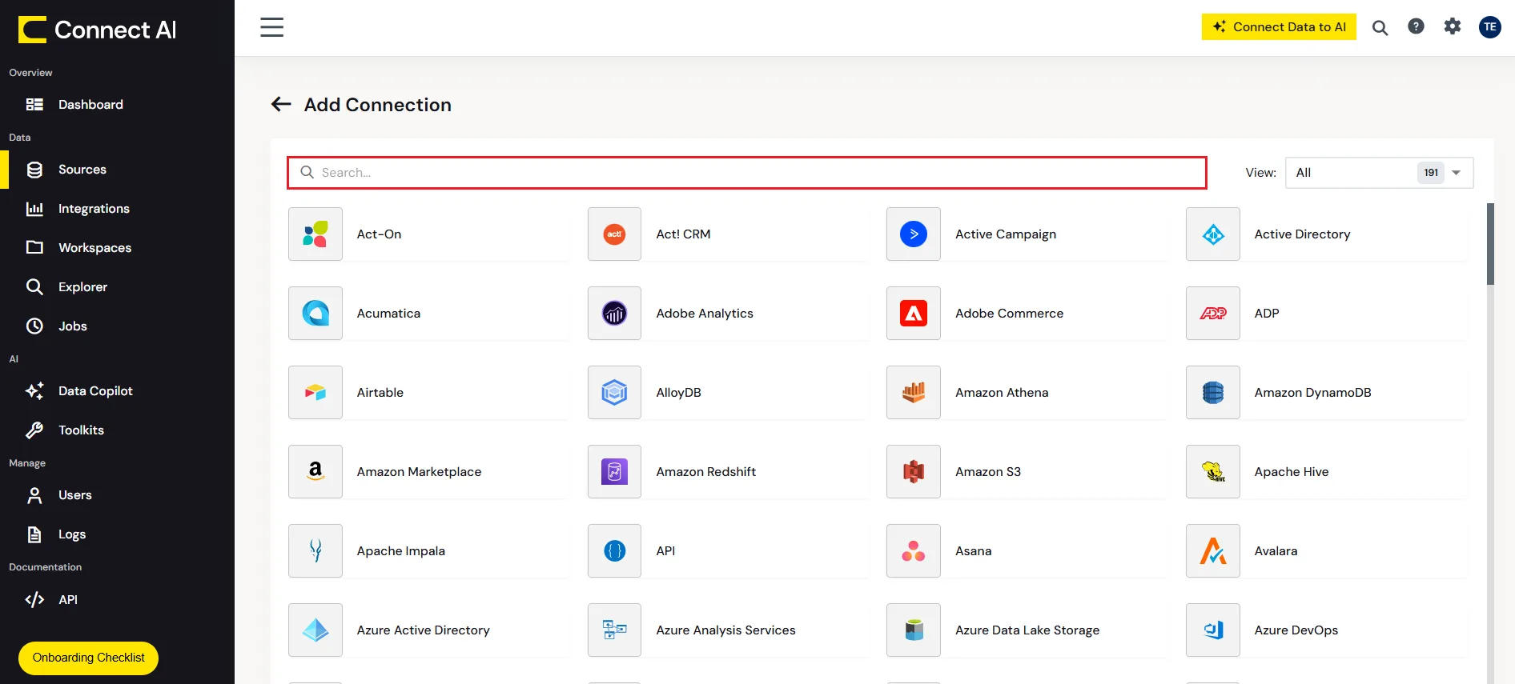Click the Amazon DynamoDB label
This screenshot has width=1515, height=684.
point(1312,393)
